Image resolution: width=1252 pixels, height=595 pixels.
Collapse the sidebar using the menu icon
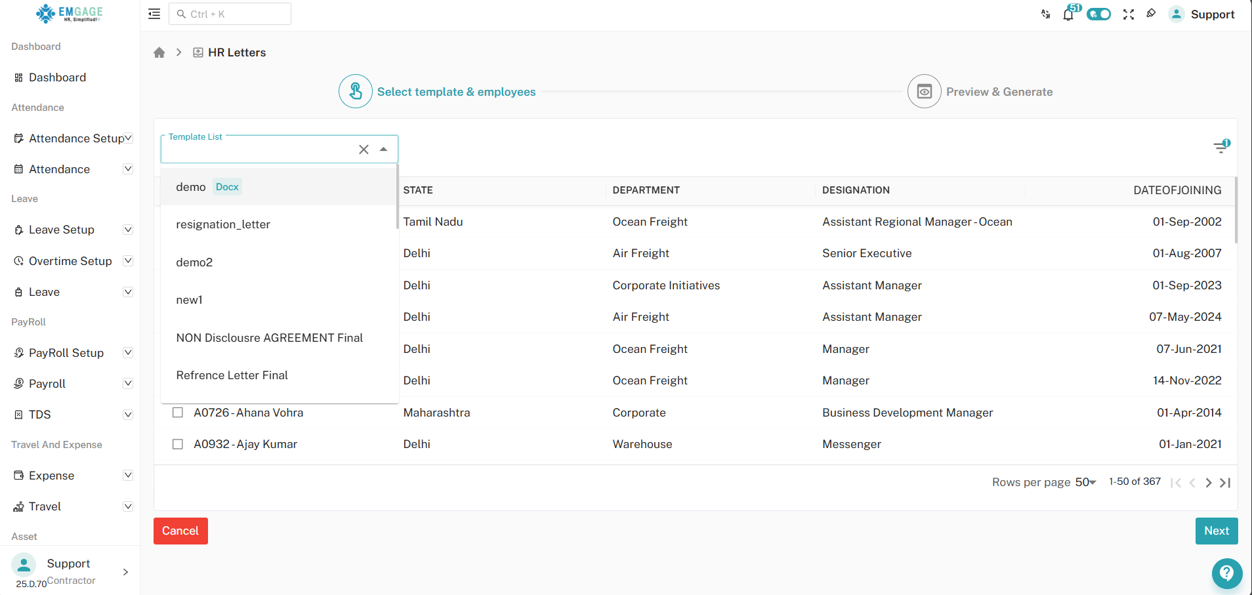[154, 14]
